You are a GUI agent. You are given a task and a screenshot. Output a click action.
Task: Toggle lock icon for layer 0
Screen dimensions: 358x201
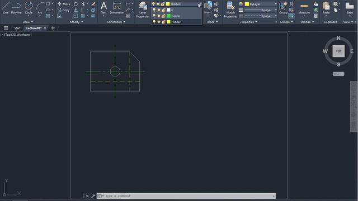163,10
